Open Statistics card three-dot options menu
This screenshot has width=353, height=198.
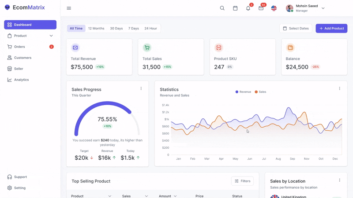pos(339,88)
